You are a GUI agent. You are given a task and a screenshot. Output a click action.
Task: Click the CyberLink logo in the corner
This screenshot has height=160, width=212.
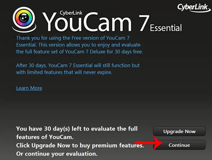194,7
